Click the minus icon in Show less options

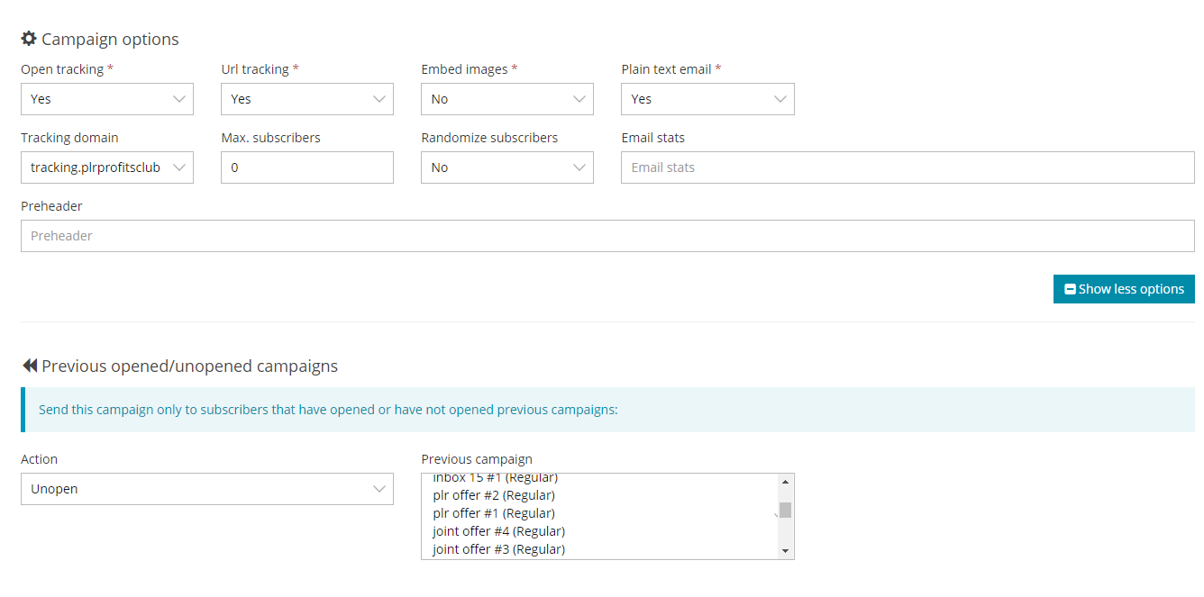[x=1070, y=289]
